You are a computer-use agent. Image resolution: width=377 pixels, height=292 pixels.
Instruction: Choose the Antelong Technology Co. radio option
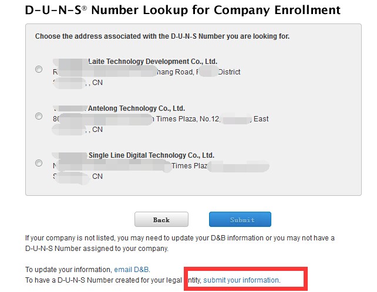pyautogui.click(x=39, y=116)
